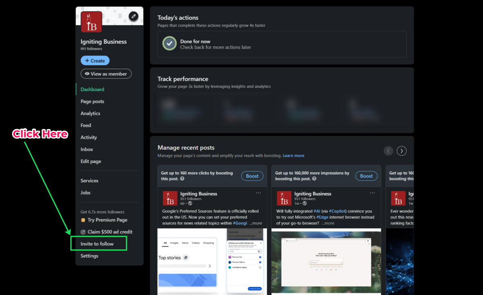Click the #Edge hashtag
Image resolution: width=483 pixels, height=295 pixels.
[x=323, y=217]
